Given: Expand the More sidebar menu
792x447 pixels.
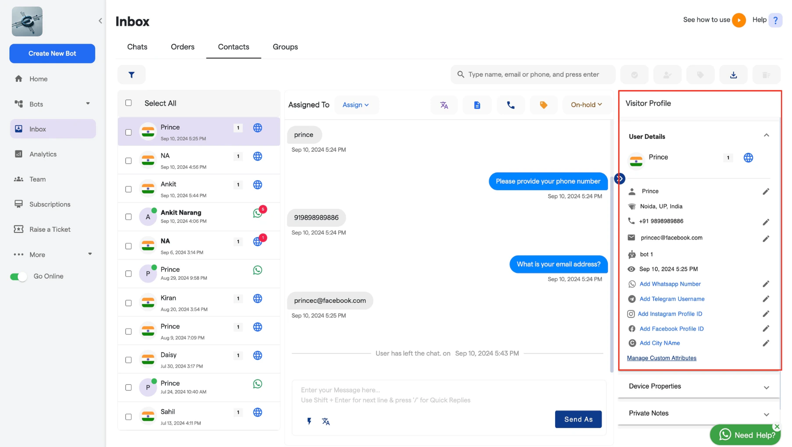Looking at the screenshot, I should point(90,254).
